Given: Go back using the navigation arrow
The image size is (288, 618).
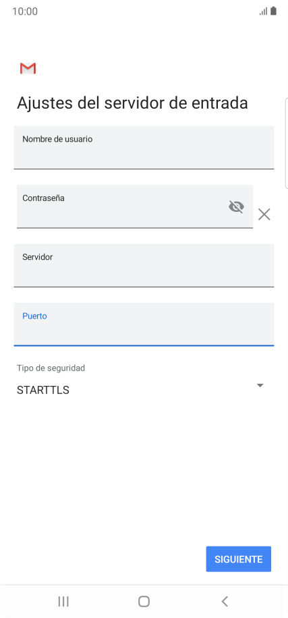Looking at the screenshot, I should (225, 601).
